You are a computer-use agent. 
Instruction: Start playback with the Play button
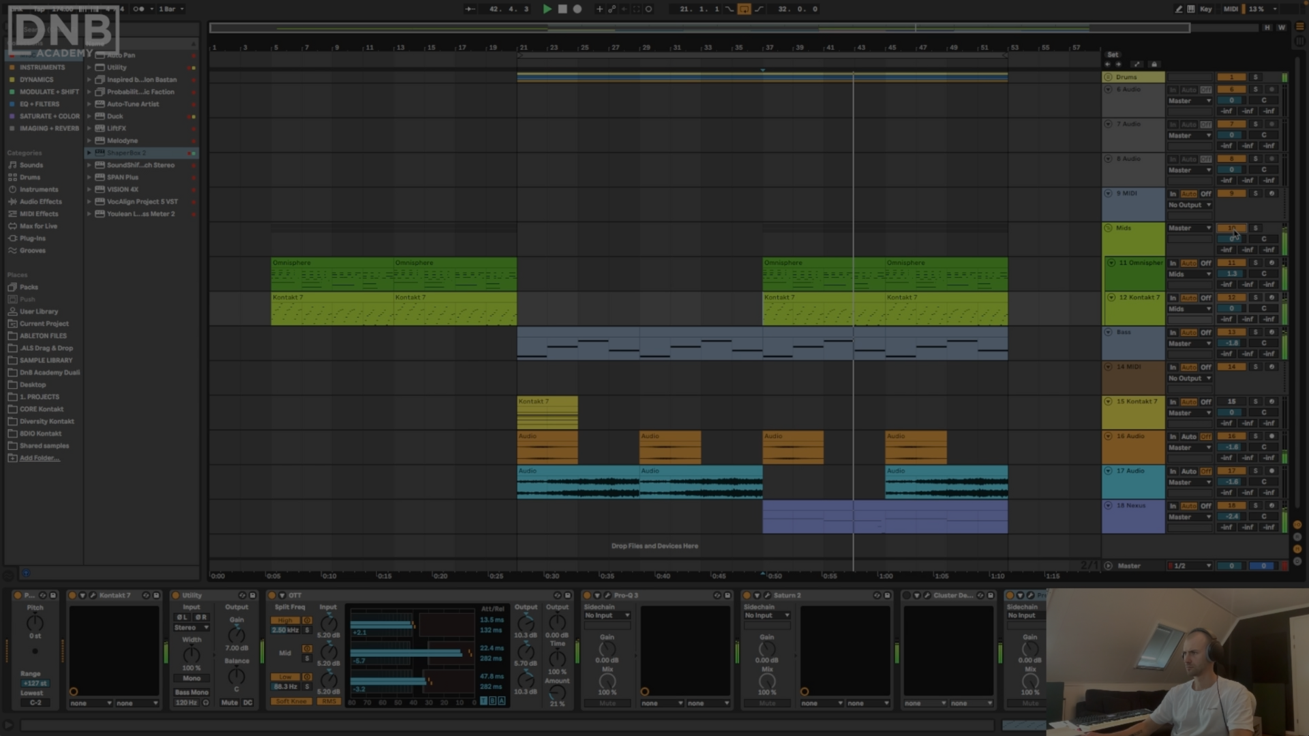[547, 9]
